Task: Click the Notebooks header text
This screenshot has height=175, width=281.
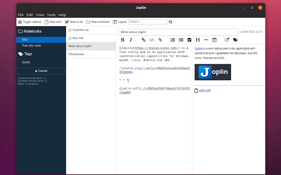Action: click(32, 31)
